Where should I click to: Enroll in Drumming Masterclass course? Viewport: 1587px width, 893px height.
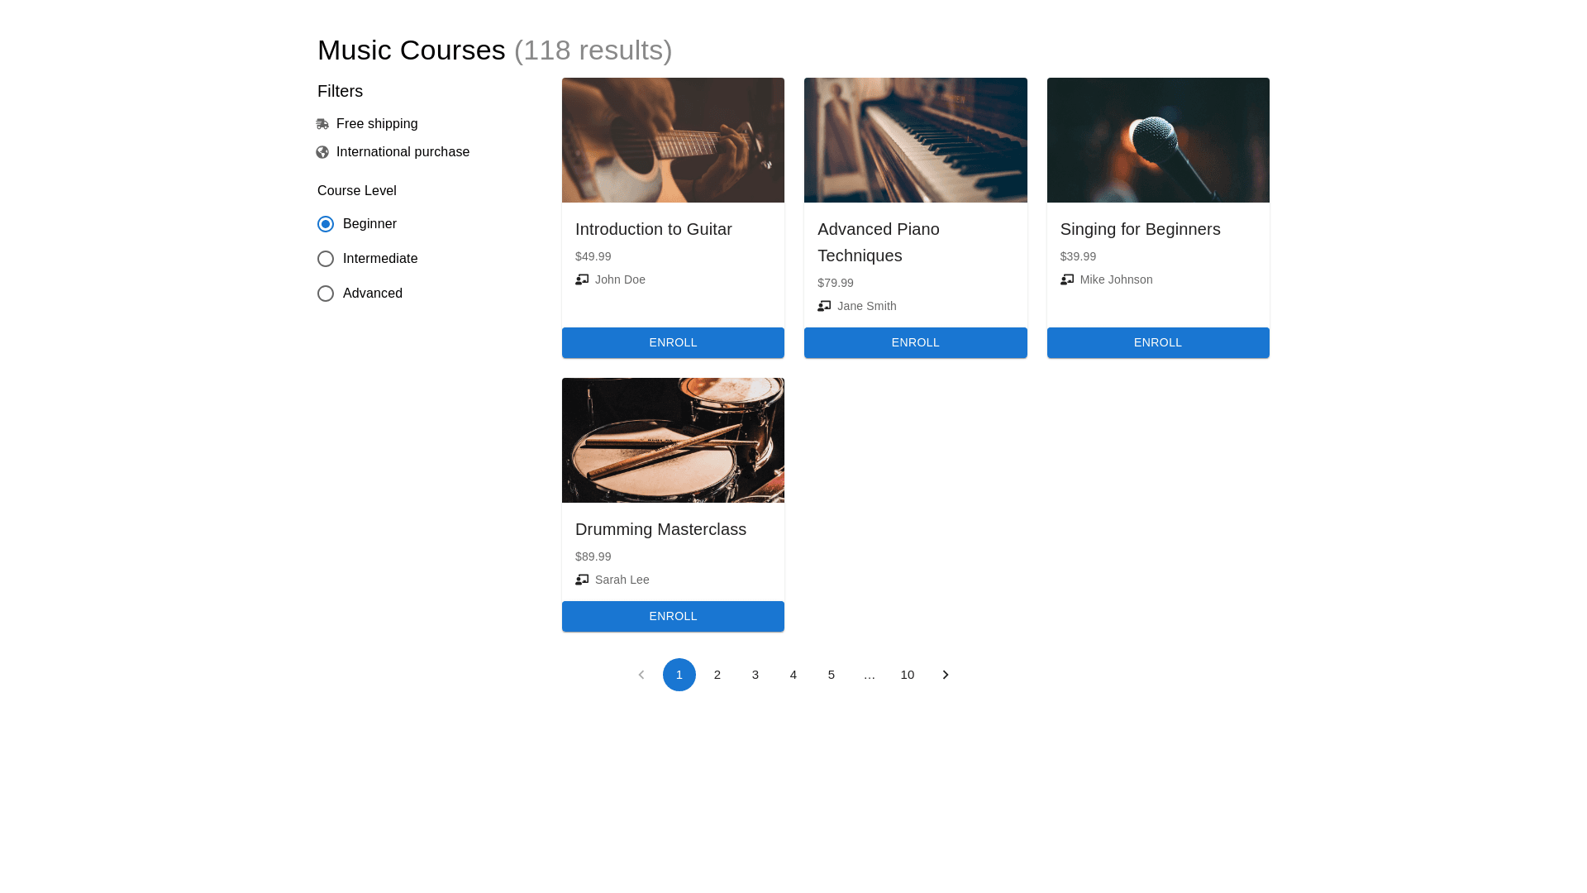click(x=673, y=616)
